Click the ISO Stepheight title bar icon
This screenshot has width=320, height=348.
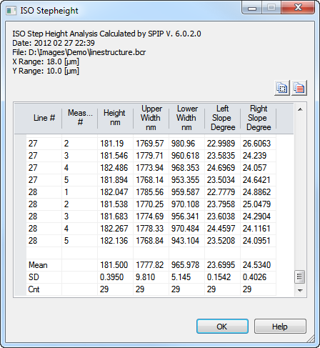point(11,11)
